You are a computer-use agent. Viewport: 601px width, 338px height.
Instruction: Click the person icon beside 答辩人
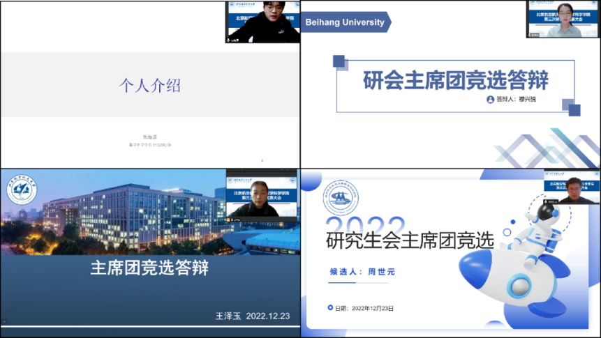click(x=490, y=100)
